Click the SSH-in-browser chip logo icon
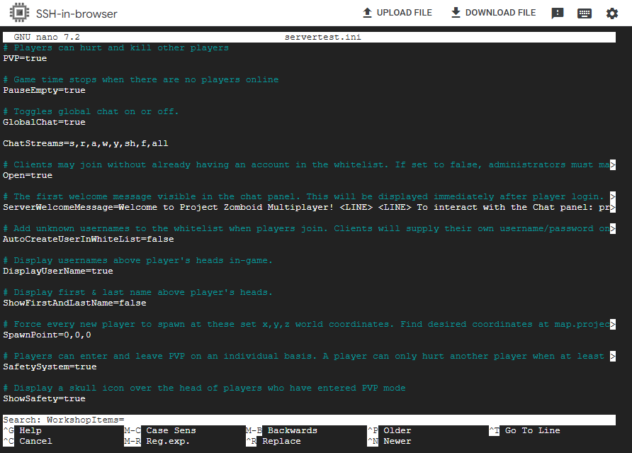 [x=19, y=13]
